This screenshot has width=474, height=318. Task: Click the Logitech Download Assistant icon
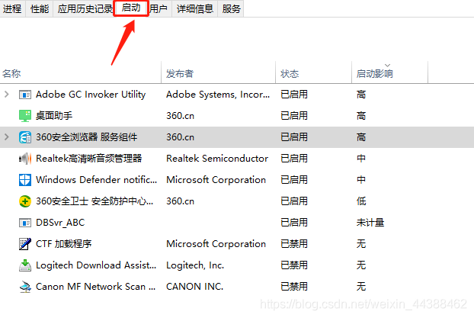tap(25, 265)
